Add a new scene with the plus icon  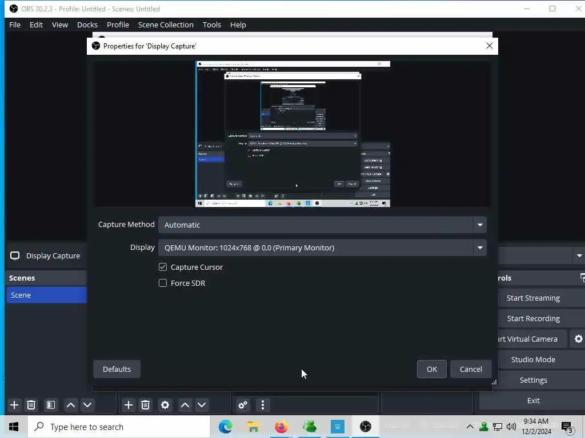coord(14,405)
